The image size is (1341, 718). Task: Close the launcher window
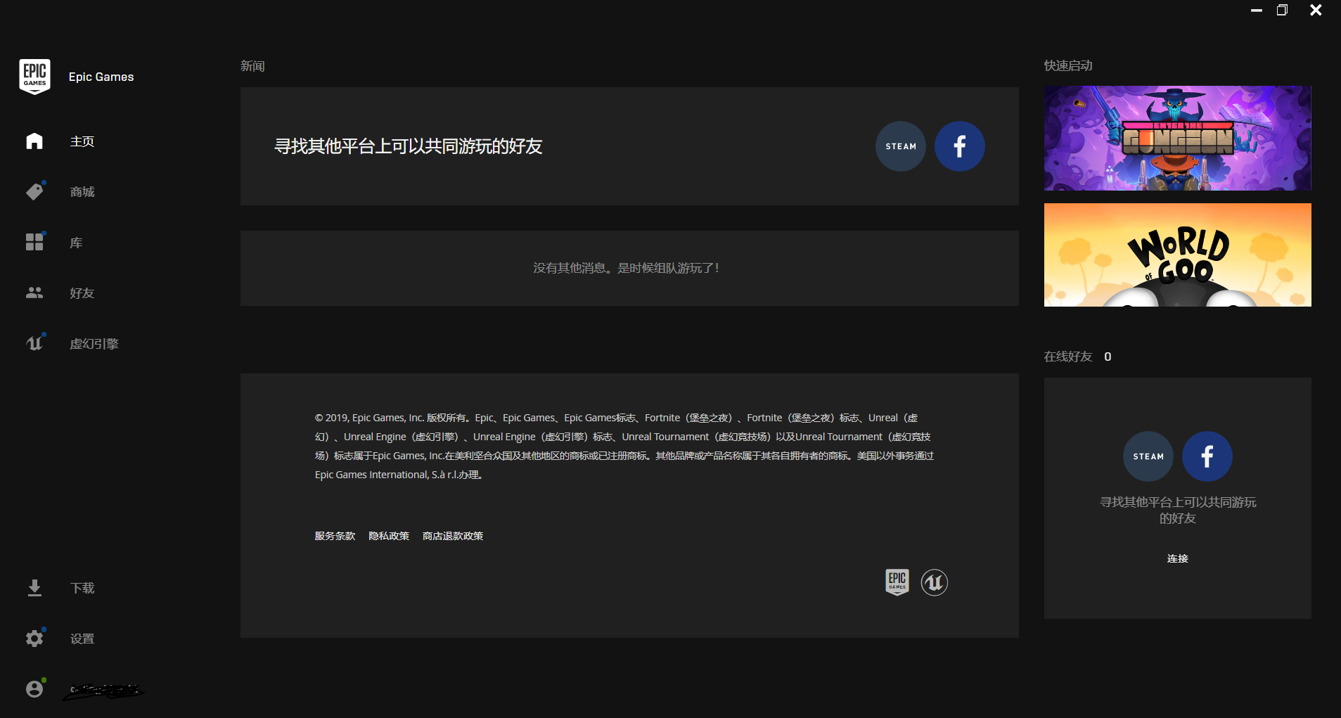tap(1316, 10)
